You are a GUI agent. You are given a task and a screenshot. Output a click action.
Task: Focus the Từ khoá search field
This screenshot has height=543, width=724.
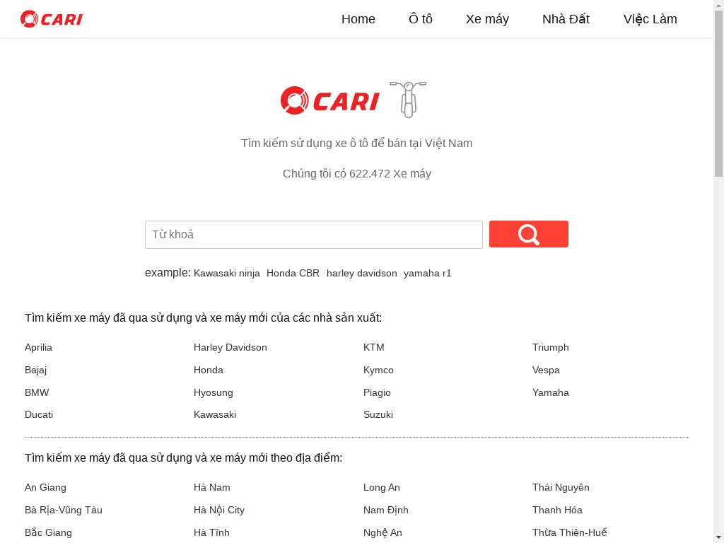click(x=313, y=235)
